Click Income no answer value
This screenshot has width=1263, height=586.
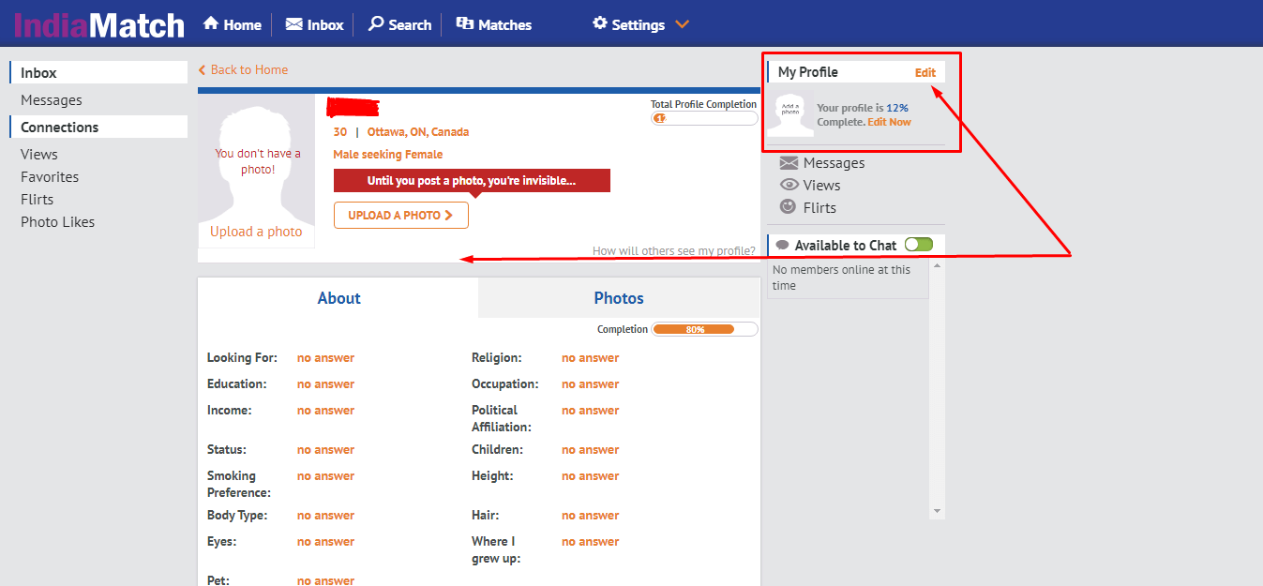[325, 411]
